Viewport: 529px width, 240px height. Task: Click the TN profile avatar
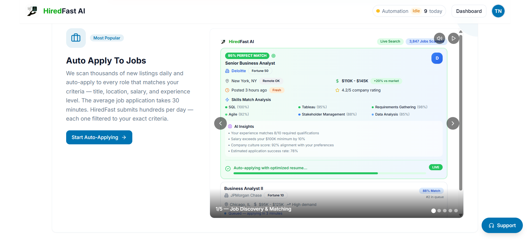[x=498, y=11]
